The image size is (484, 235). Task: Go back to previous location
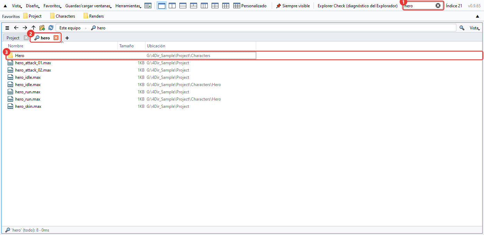(16, 28)
